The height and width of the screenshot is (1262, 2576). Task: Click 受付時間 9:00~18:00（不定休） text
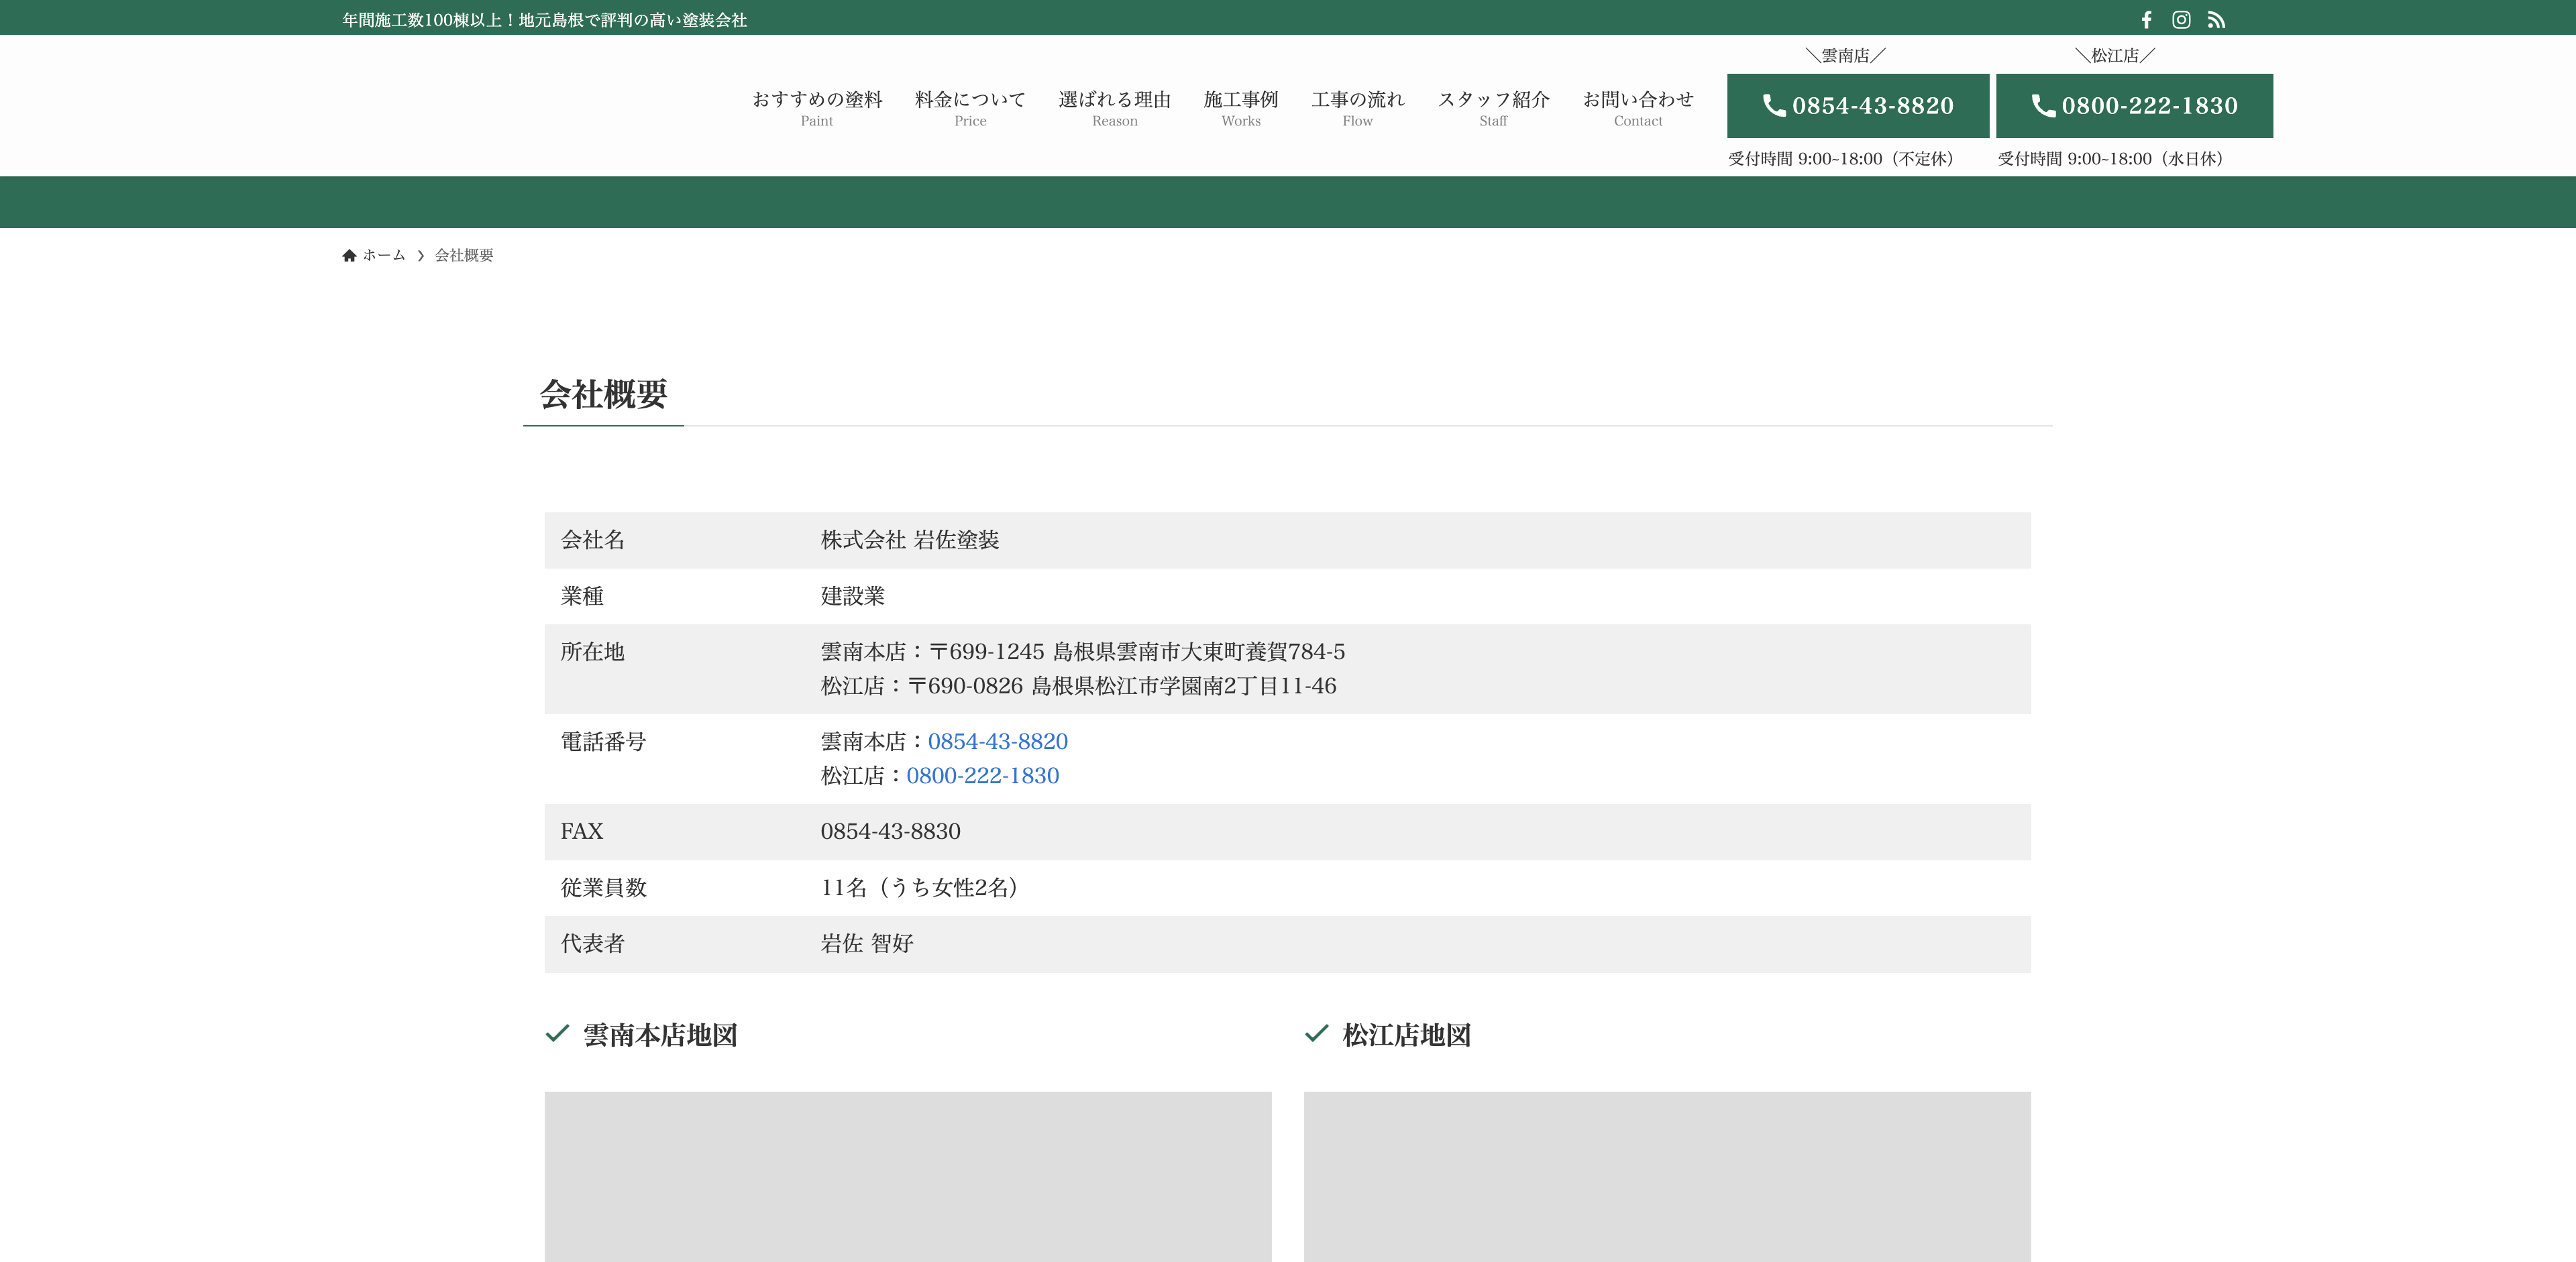pos(1842,159)
